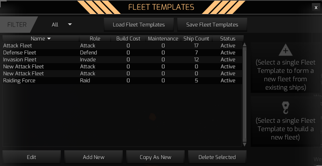Sort by Name column header
The width and height of the screenshot is (322, 166).
point(41,39)
